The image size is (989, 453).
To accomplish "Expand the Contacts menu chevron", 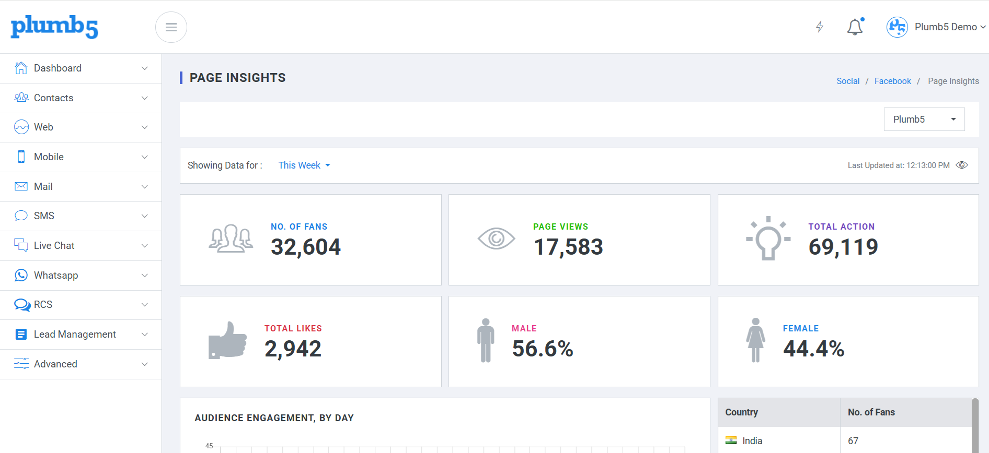I will point(145,98).
